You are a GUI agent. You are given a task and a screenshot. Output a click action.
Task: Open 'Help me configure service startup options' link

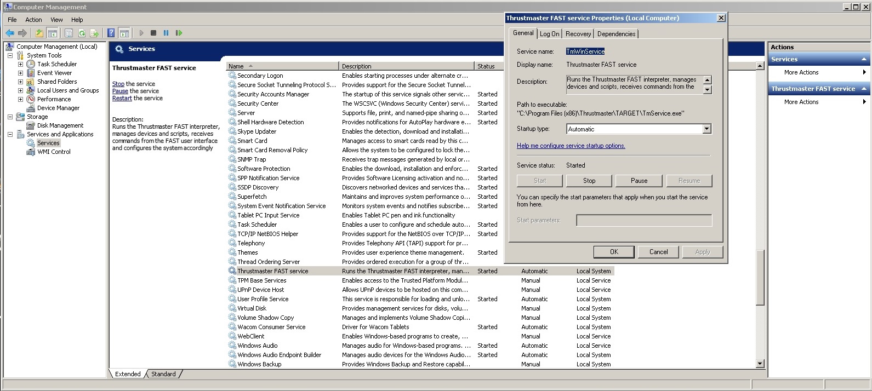pyautogui.click(x=571, y=146)
